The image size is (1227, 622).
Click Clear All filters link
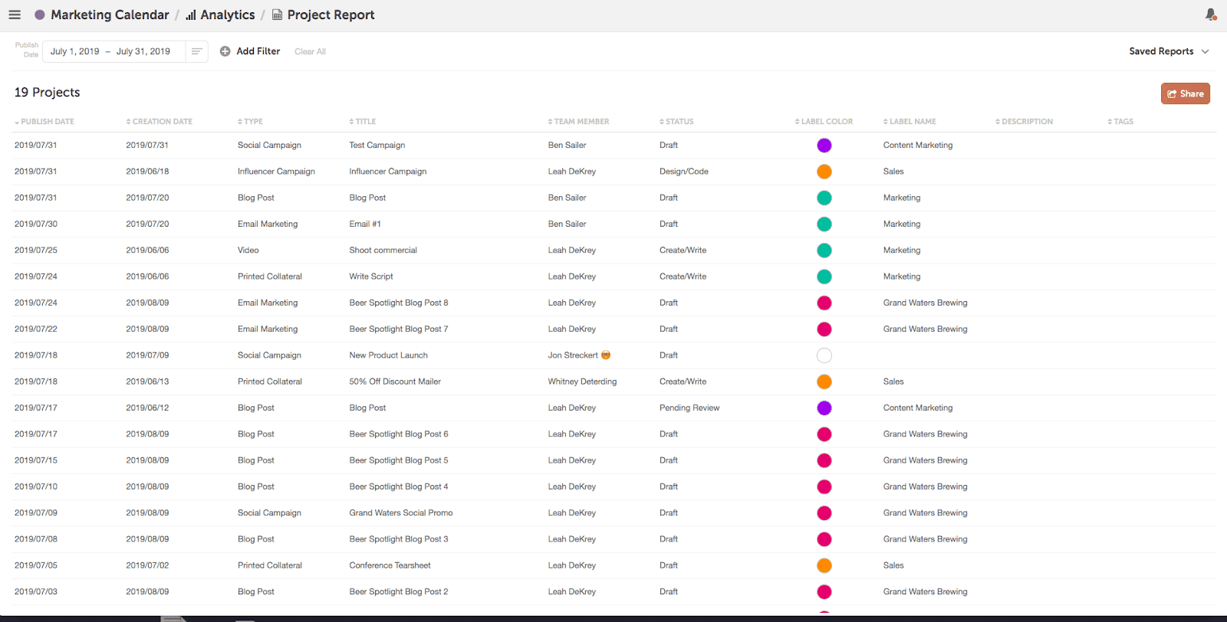tap(310, 52)
